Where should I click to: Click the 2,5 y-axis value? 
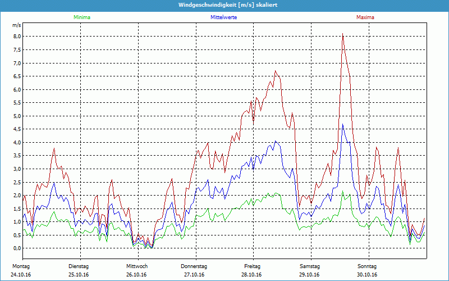coord(17,182)
